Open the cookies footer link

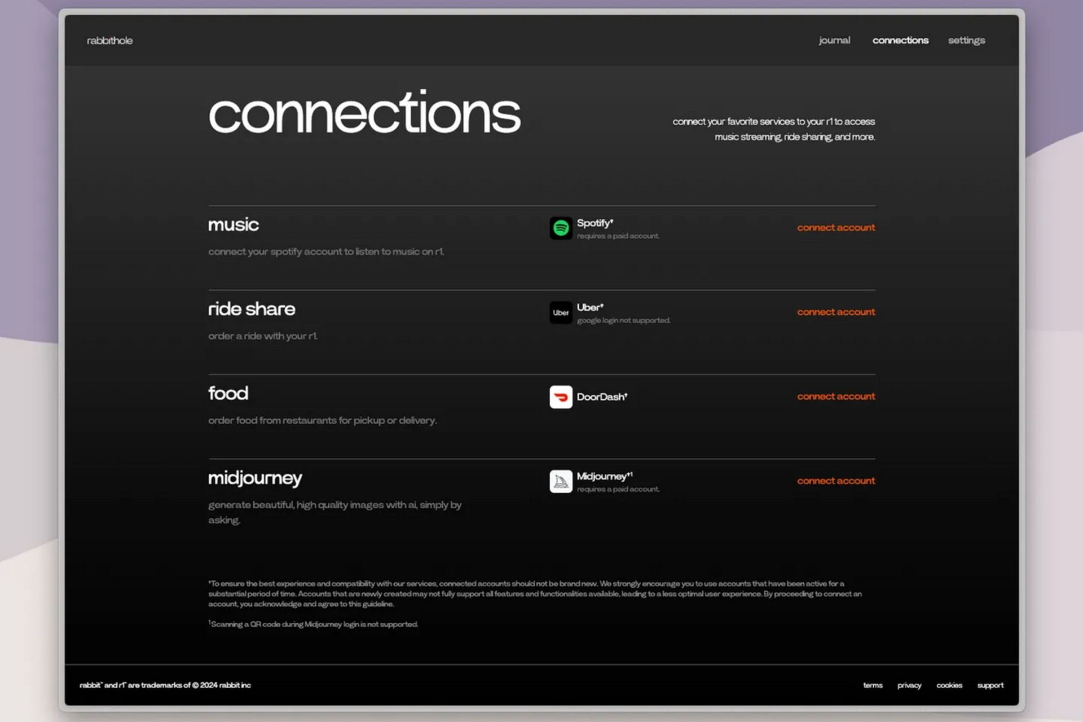pos(949,685)
